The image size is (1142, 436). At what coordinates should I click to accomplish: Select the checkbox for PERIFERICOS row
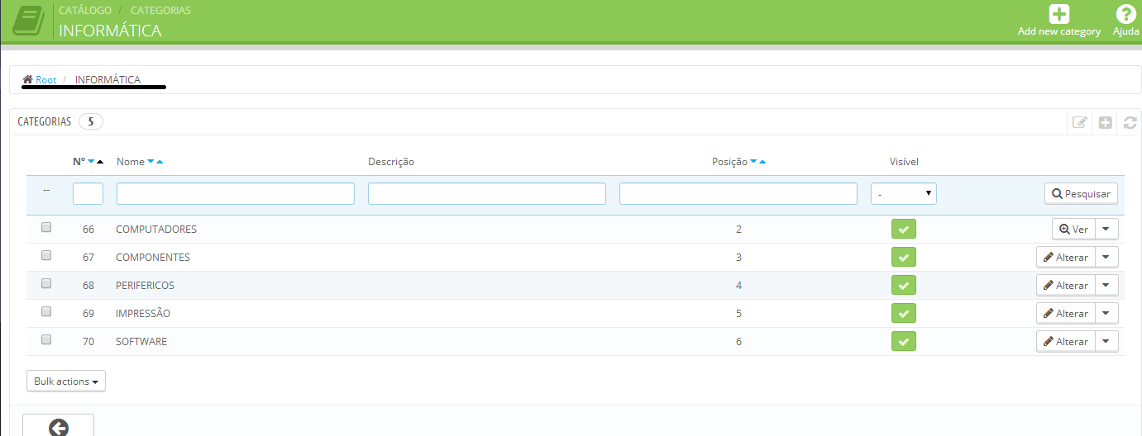(46, 283)
